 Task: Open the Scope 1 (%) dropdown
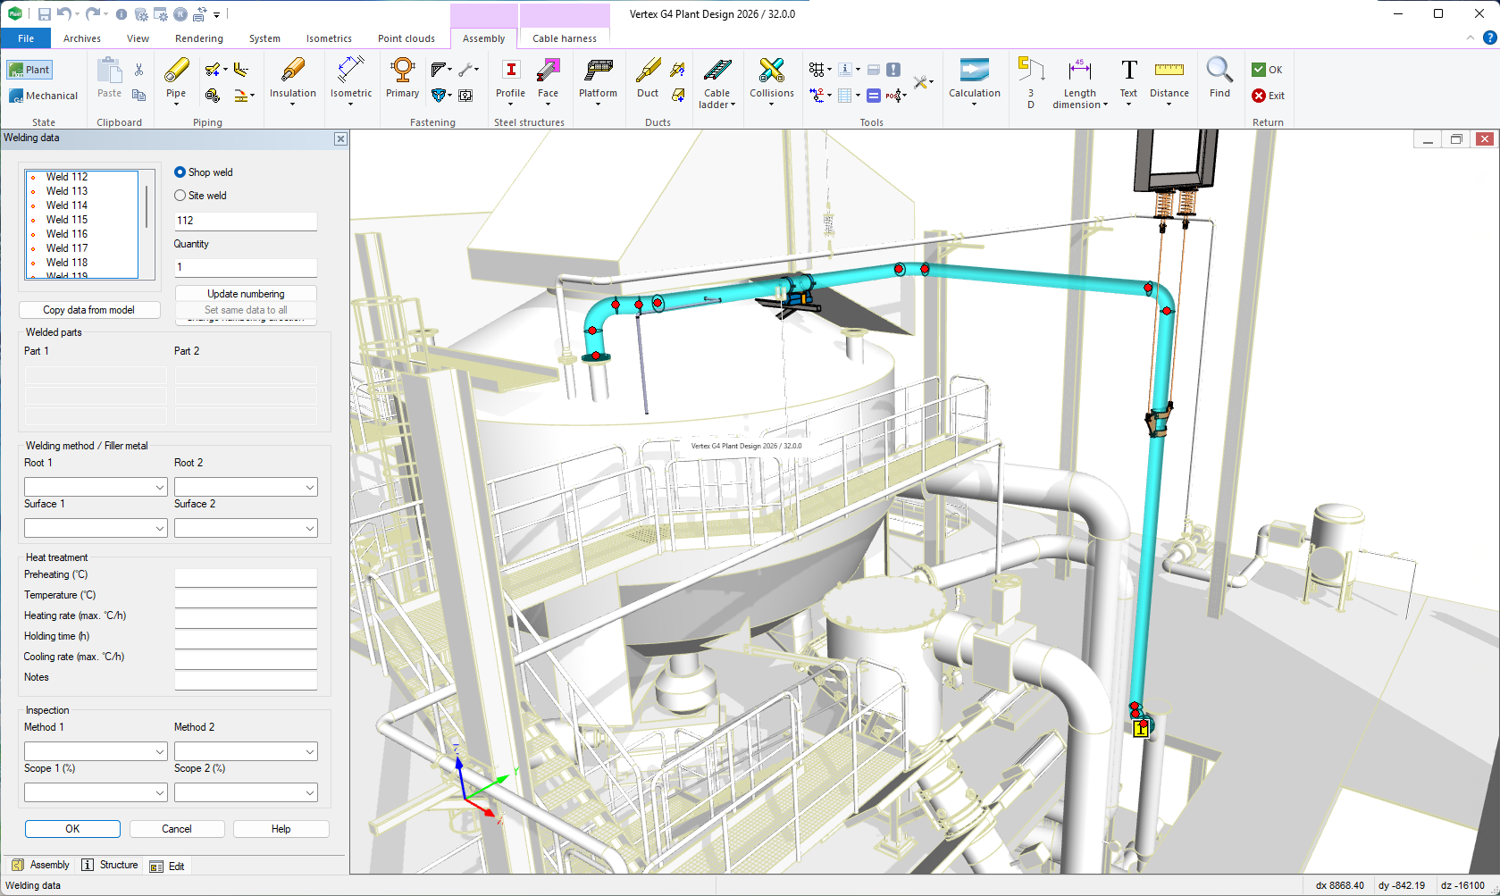pos(160,793)
